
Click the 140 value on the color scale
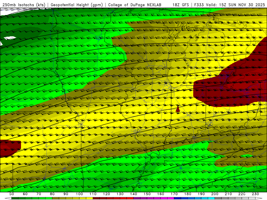pos(133,194)
